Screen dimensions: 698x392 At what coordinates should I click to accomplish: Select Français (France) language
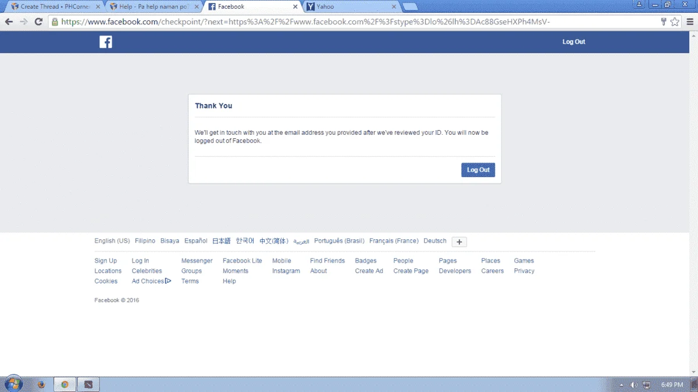(394, 241)
